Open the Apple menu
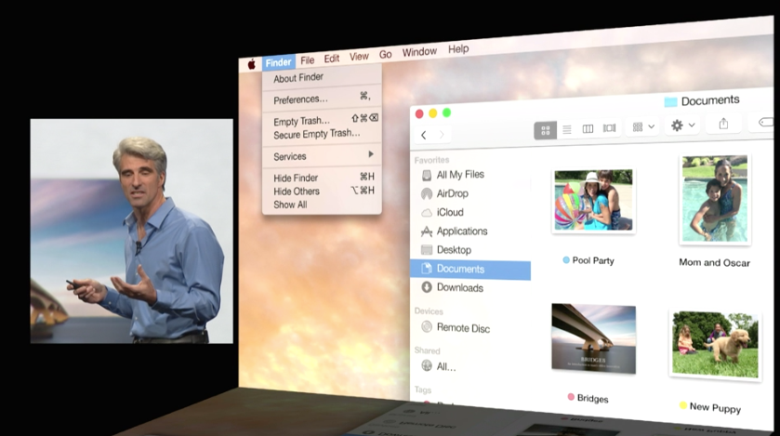The height and width of the screenshot is (436, 780). 251,64
